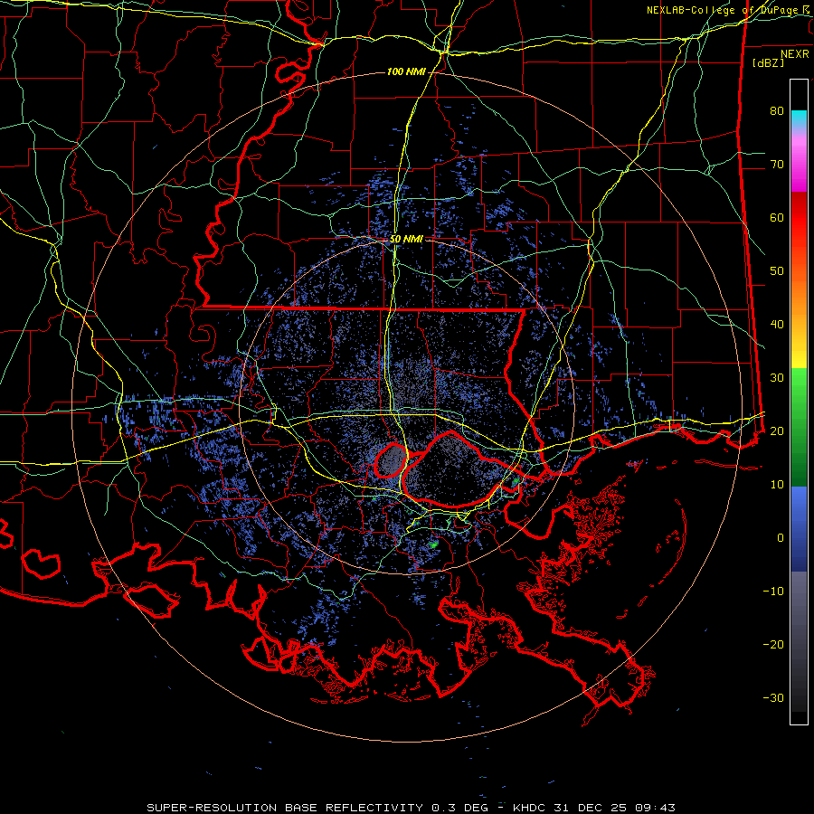Click the 50 NMI range ring label
This screenshot has width=814, height=814.
pyautogui.click(x=406, y=240)
